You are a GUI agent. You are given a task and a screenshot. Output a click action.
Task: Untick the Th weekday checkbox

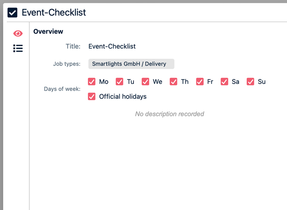point(174,82)
